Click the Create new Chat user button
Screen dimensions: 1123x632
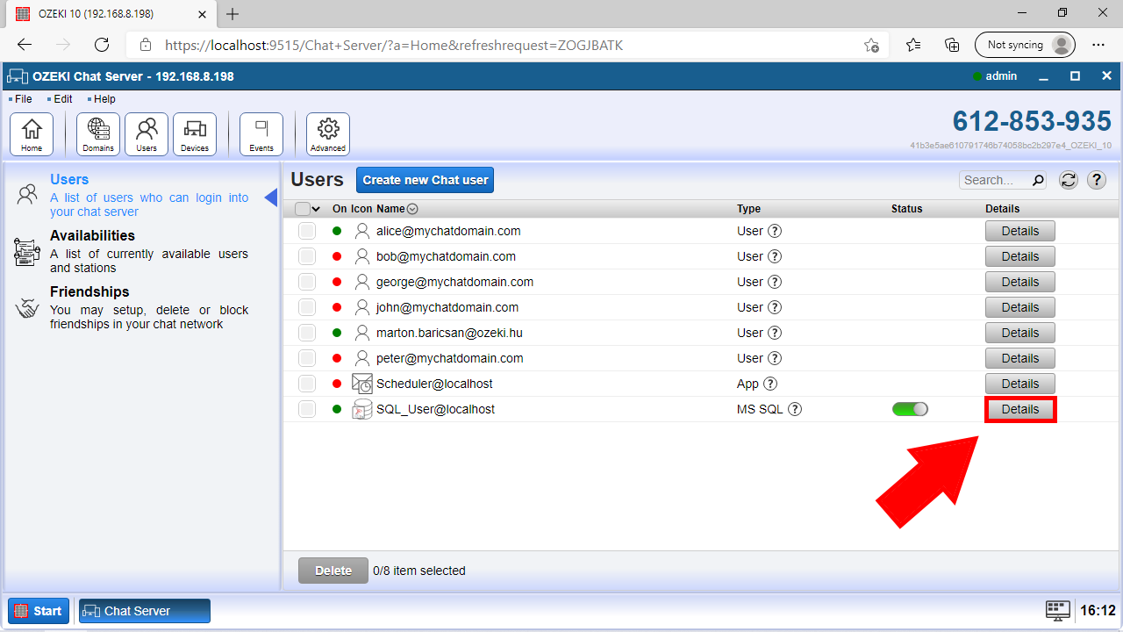pos(425,180)
